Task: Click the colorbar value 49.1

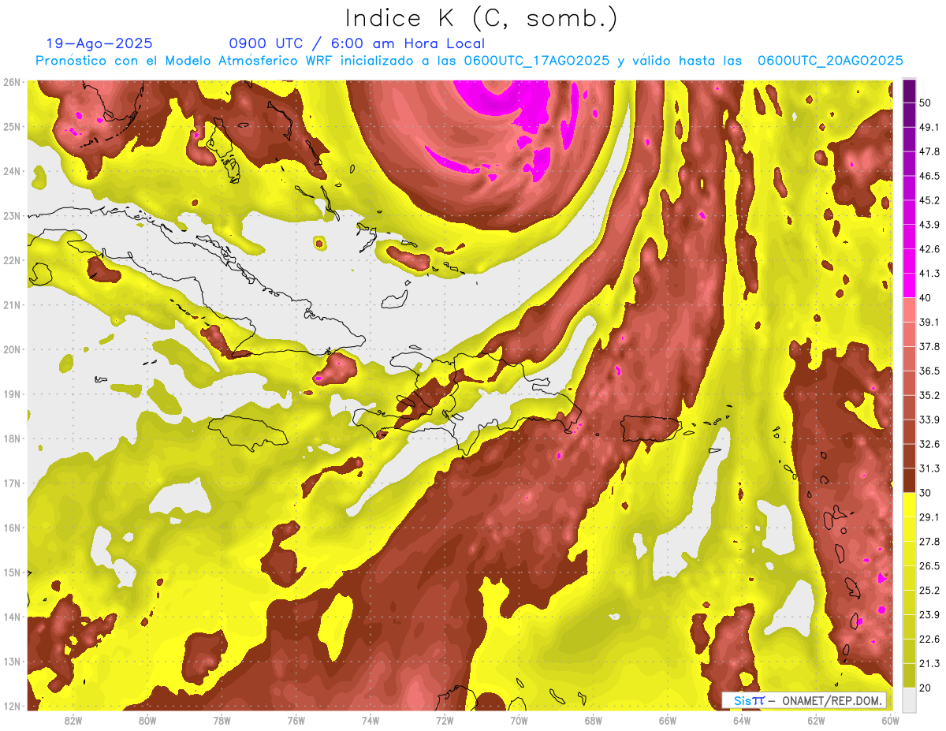Action: click(x=929, y=127)
